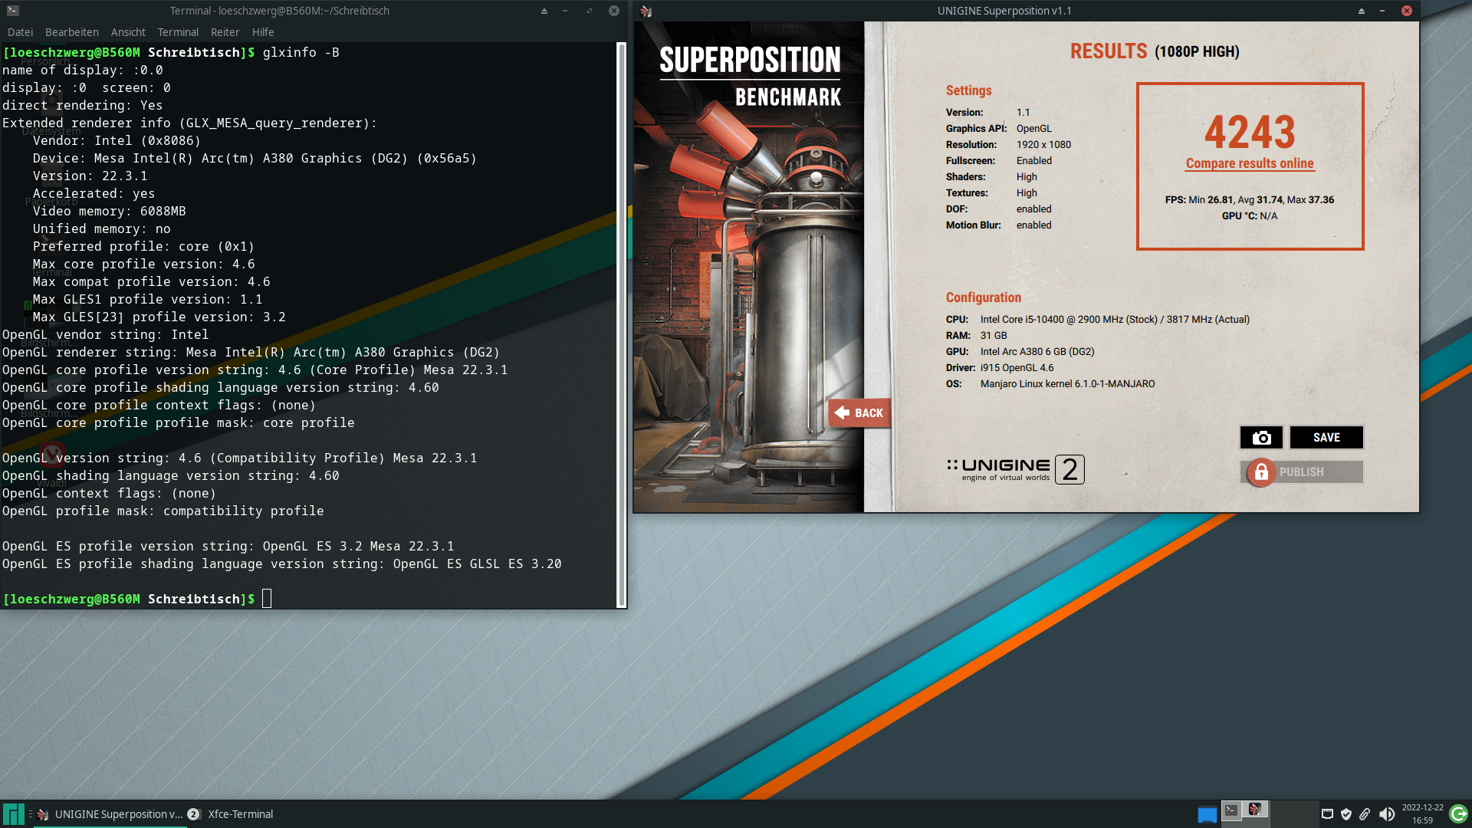The width and height of the screenshot is (1472, 828).
Task: Click the shield update tray icon
Action: [x=1346, y=814]
